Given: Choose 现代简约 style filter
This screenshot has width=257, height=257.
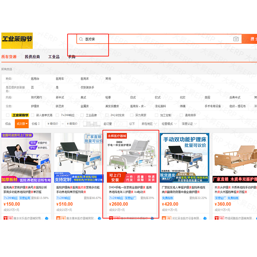Looking at the screenshot, I should click(x=36, y=97).
